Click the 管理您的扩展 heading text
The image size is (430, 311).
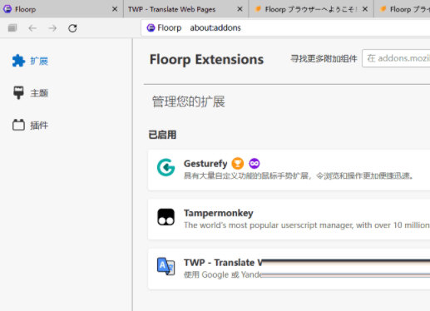189,101
